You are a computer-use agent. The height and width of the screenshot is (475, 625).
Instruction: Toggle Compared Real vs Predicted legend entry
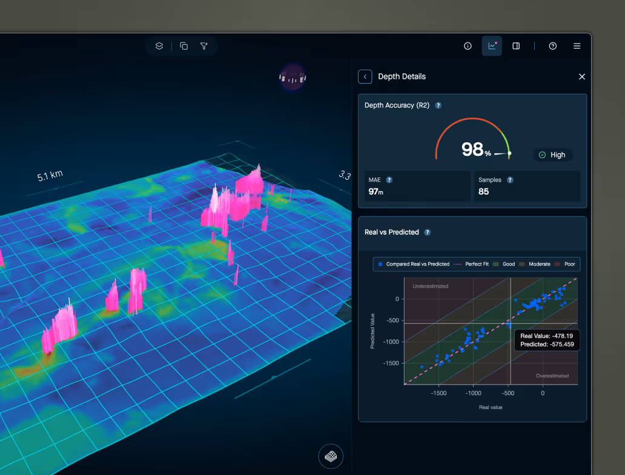click(x=414, y=264)
